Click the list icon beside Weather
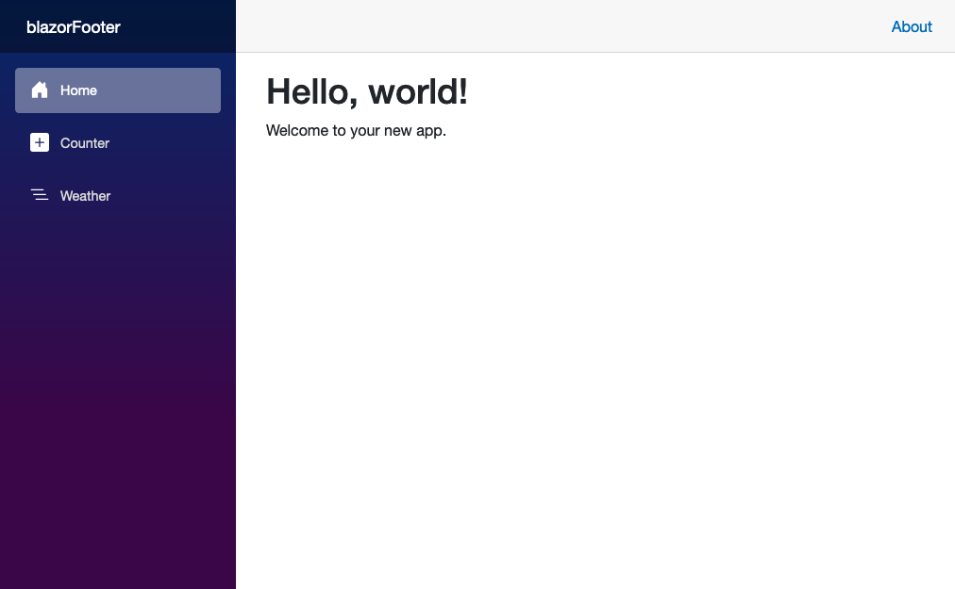Screen dimensions: 955x589 coord(40,195)
